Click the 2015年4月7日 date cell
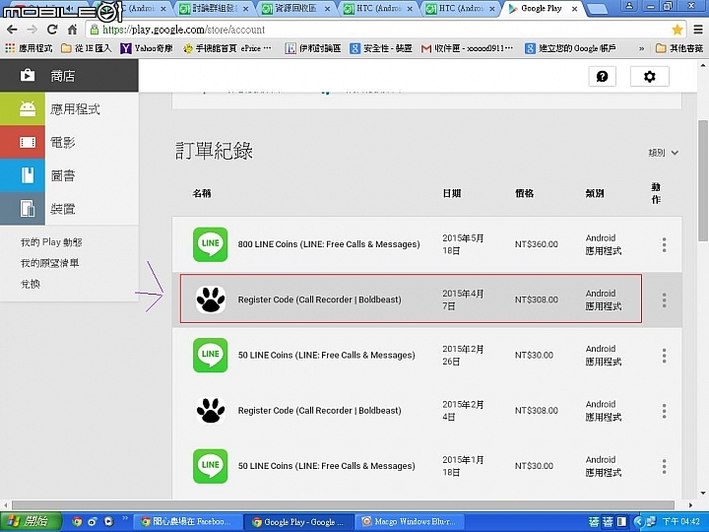Image resolution: width=709 pixels, height=532 pixels. pyautogui.click(x=463, y=299)
